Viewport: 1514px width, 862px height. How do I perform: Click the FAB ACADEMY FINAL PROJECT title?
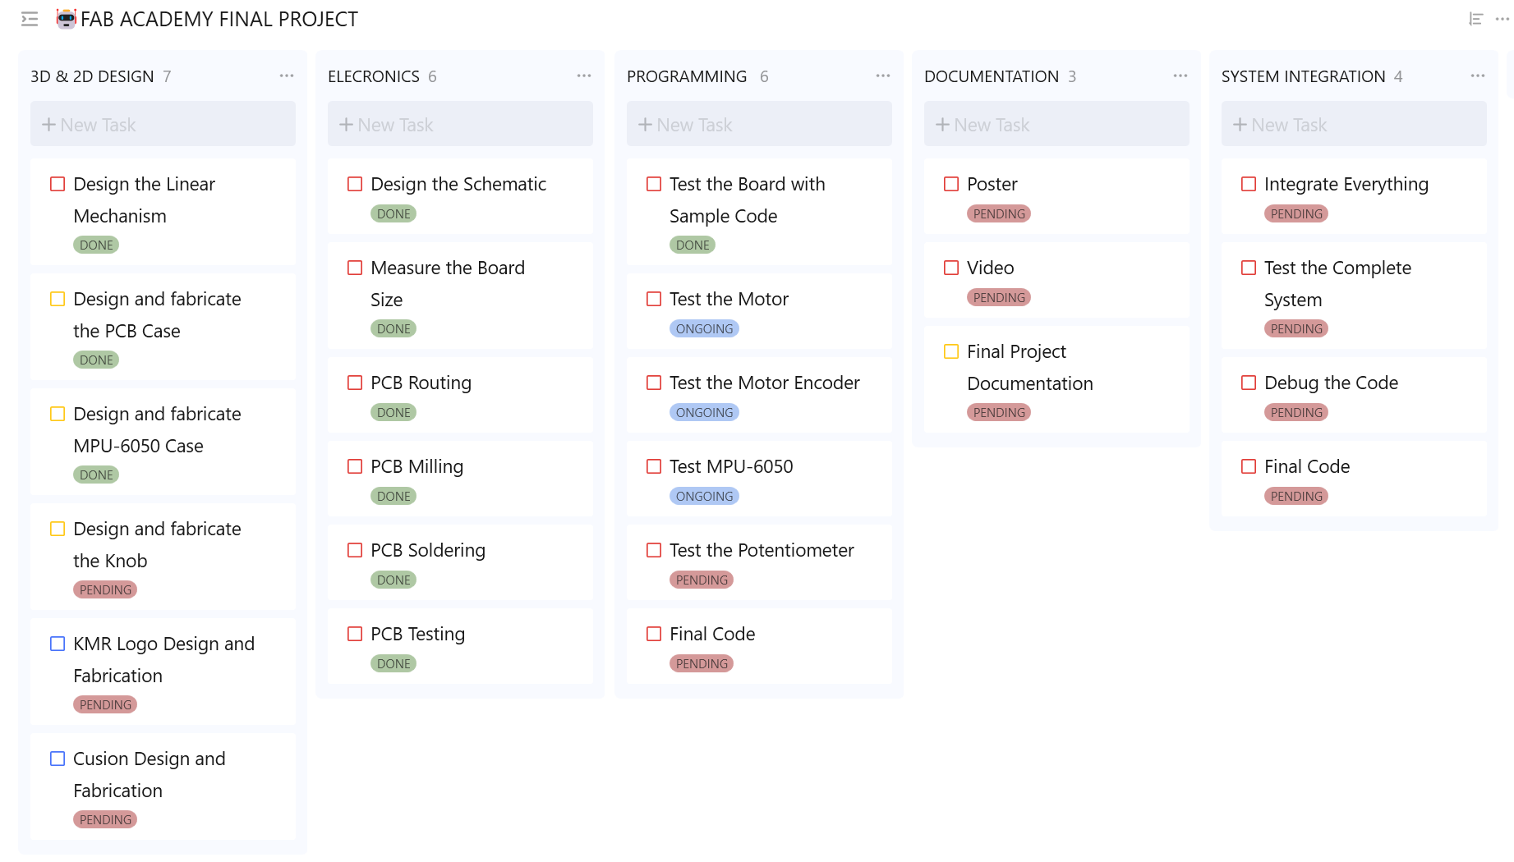pyautogui.click(x=219, y=19)
